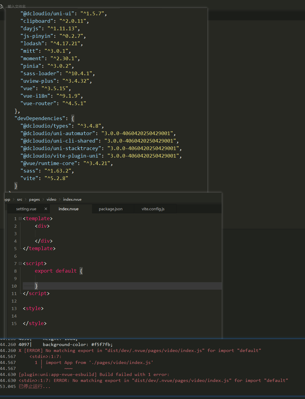Click the closing </template> tag on line 5

tap(39, 249)
